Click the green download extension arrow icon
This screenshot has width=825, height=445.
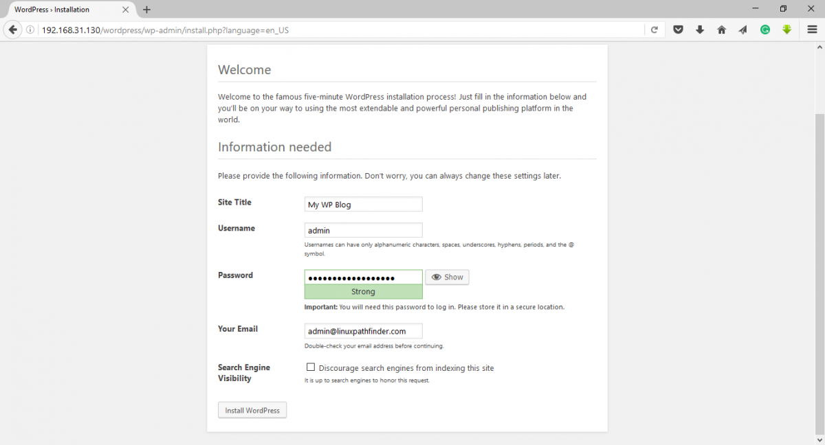[x=787, y=30]
